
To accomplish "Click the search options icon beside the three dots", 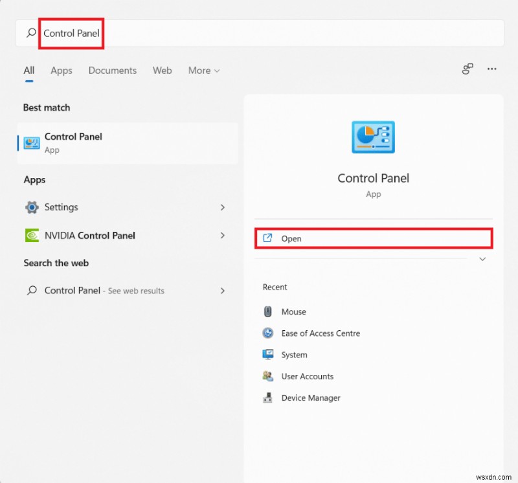I will pos(467,69).
